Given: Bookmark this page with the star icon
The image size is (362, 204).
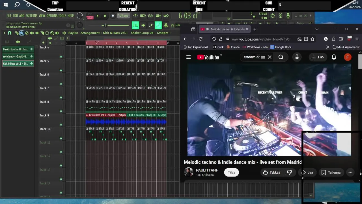Looking at the screenshot, I should tap(313, 39).
